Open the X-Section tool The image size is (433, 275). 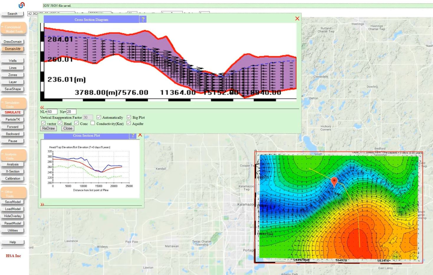[x=13, y=171]
